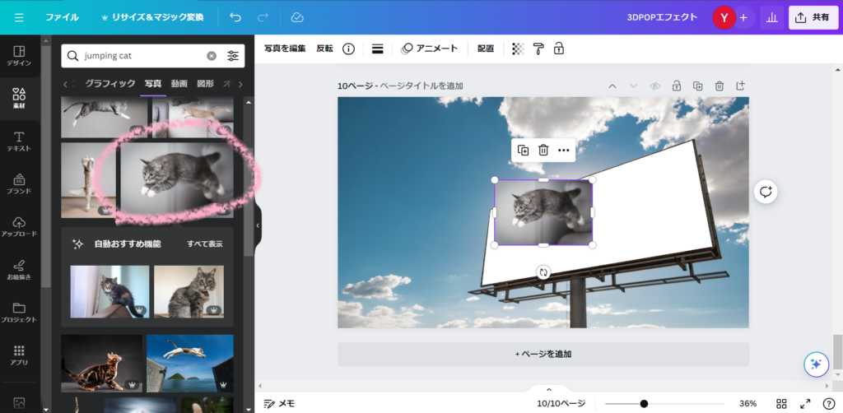Image resolution: width=843 pixels, height=413 pixels.
Task: Toggle the lock in the toolbar
Action: 559,49
